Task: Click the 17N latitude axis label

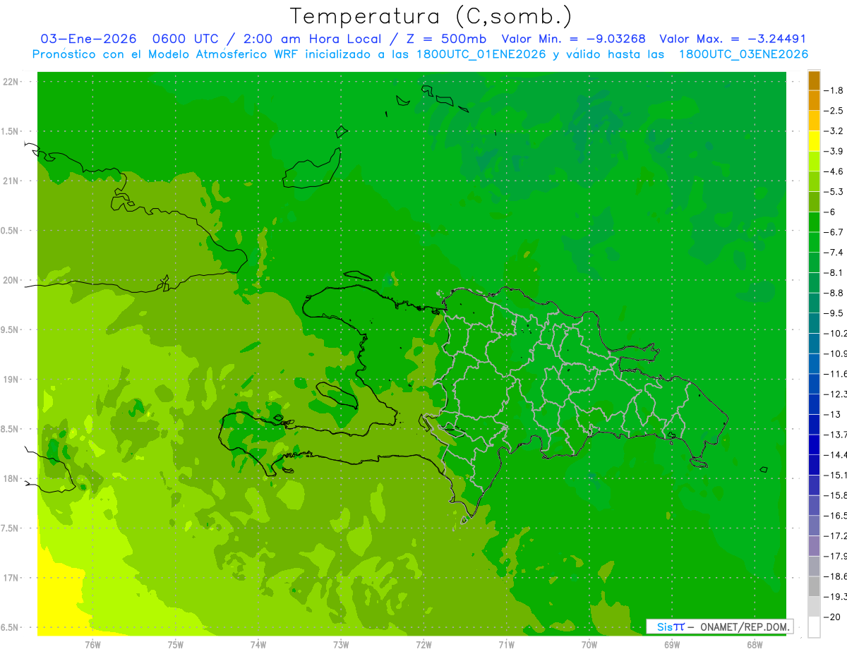Action: (x=11, y=578)
